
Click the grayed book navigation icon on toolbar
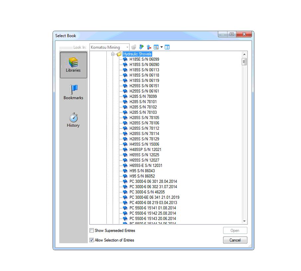click(x=134, y=47)
